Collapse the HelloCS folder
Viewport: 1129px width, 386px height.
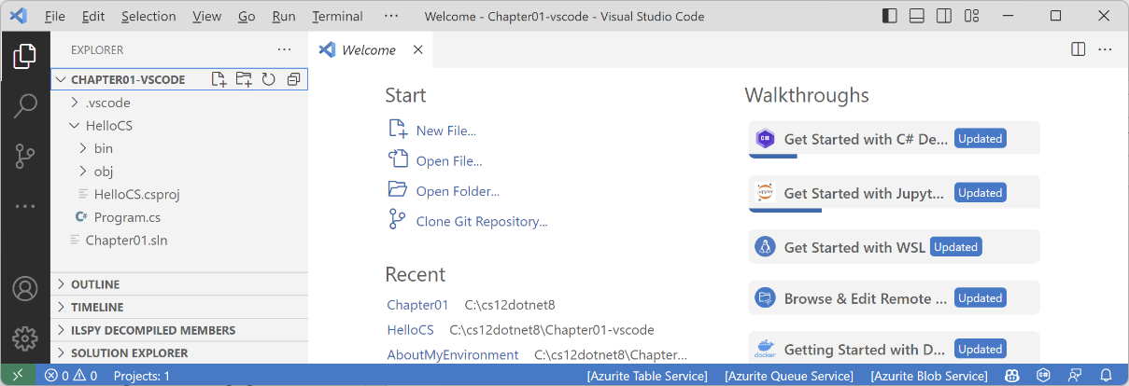click(75, 125)
